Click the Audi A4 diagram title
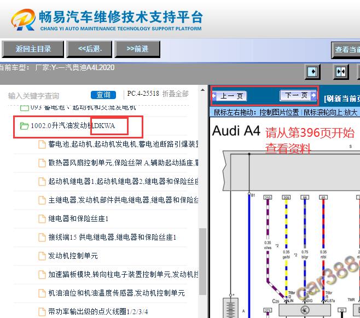The image size is (360, 318). pyautogui.click(x=236, y=131)
